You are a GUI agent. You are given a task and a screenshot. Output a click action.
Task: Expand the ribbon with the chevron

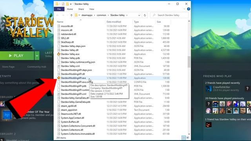184,9
